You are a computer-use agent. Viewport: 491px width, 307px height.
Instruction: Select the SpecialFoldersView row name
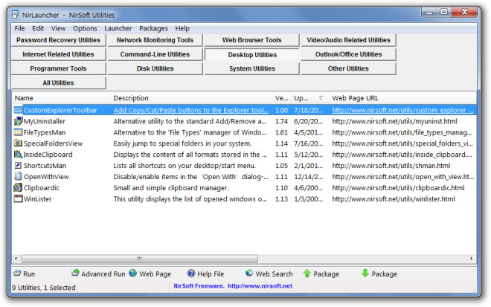coord(54,143)
